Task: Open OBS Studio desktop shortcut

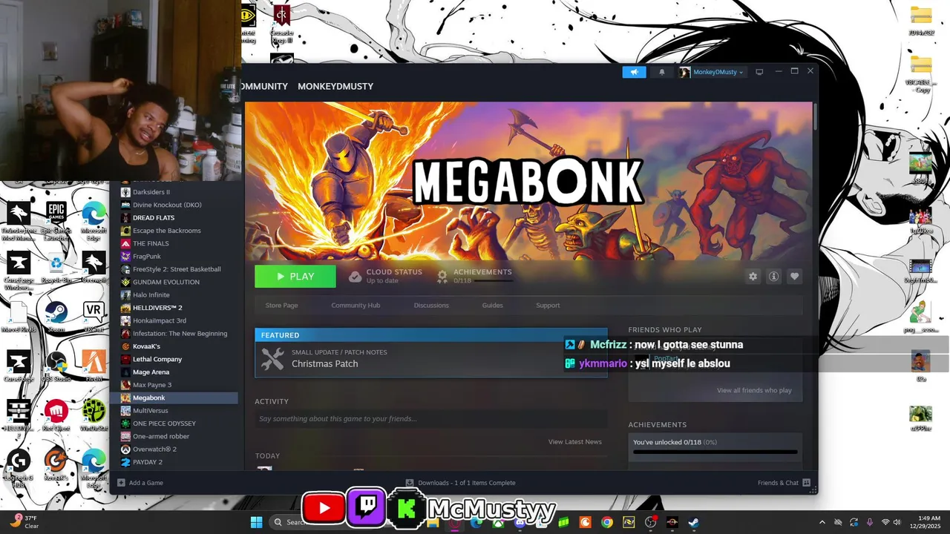Action: click(56, 366)
